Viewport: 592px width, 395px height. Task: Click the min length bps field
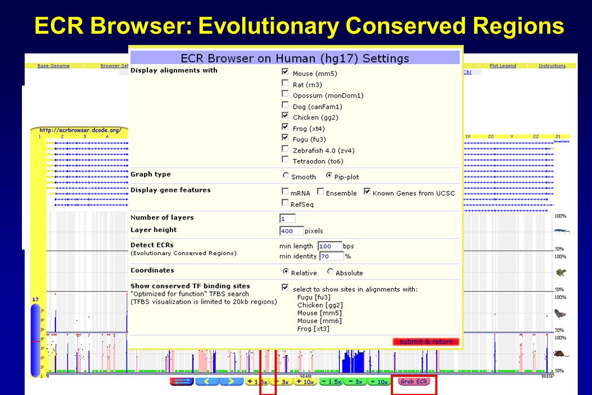[x=329, y=246]
